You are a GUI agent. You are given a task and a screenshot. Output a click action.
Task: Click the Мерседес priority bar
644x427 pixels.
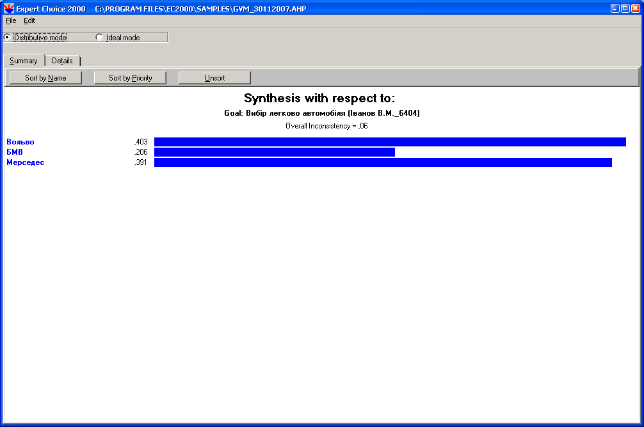[x=383, y=162]
